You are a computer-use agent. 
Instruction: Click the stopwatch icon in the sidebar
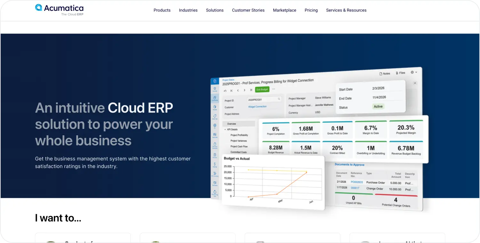click(x=215, y=145)
